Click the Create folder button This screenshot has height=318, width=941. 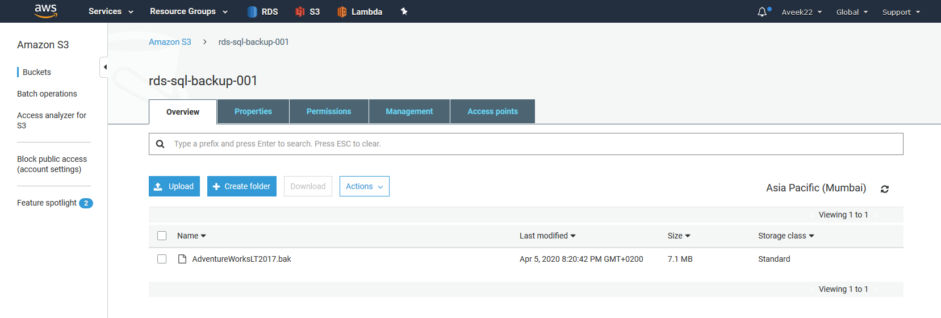242,186
